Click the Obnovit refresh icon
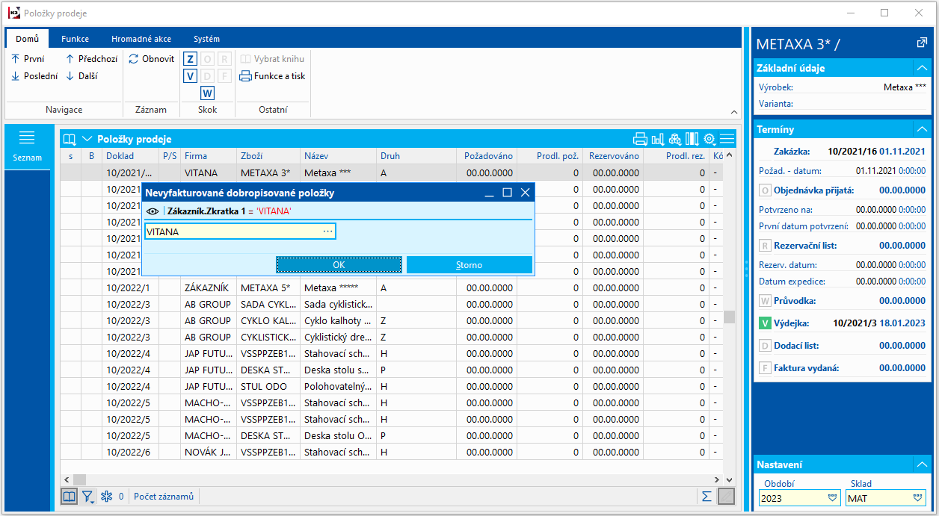 click(134, 59)
